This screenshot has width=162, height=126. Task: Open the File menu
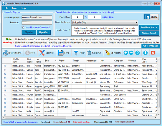(6, 8)
